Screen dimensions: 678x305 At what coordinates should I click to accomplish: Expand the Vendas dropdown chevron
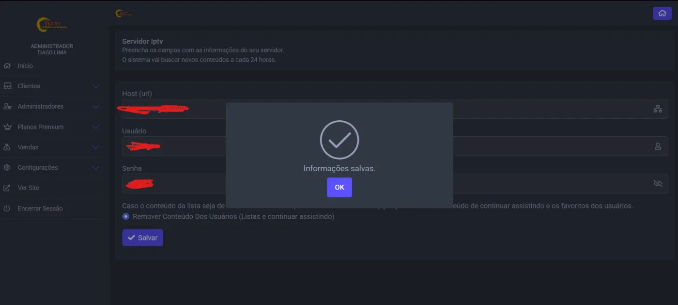[x=96, y=147]
